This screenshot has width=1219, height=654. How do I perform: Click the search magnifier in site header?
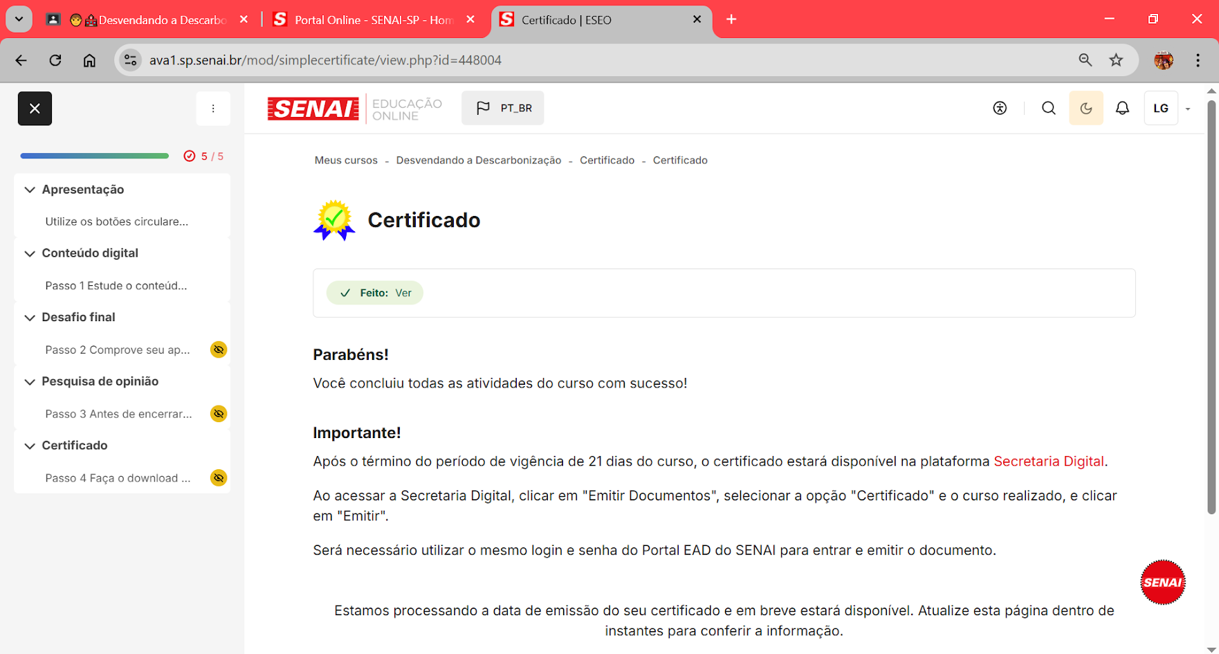(x=1049, y=108)
